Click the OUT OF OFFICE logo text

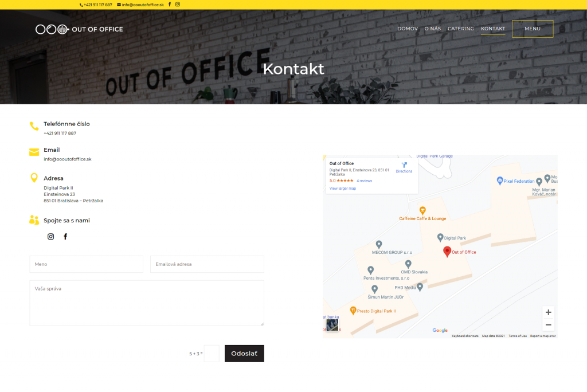(x=97, y=29)
